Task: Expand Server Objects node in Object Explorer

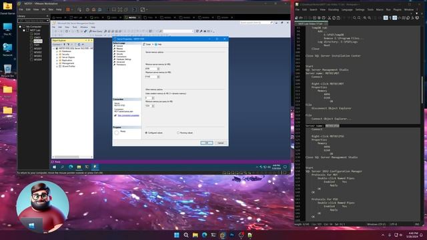Action: pyautogui.click(x=57, y=57)
